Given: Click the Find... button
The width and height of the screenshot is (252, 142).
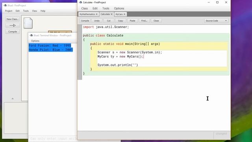Looking at the screenshot, I should (x=144, y=21).
